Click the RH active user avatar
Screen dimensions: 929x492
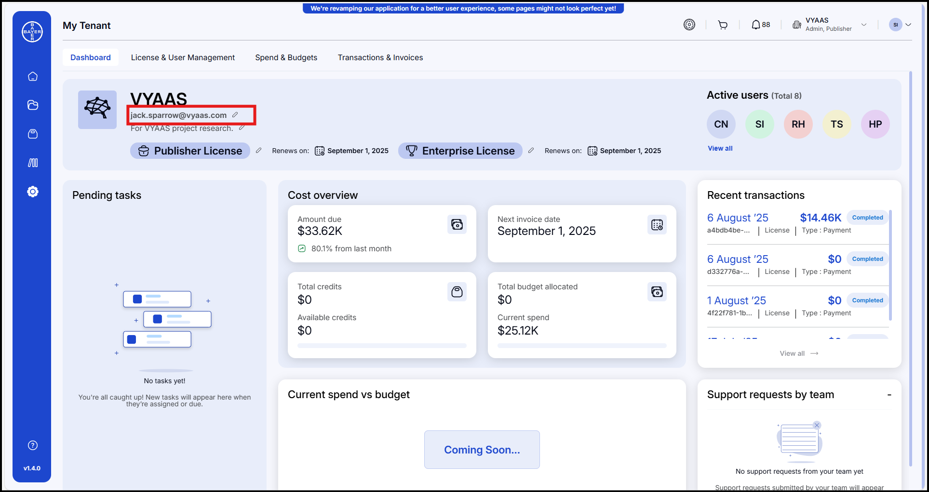pos(798,124)
